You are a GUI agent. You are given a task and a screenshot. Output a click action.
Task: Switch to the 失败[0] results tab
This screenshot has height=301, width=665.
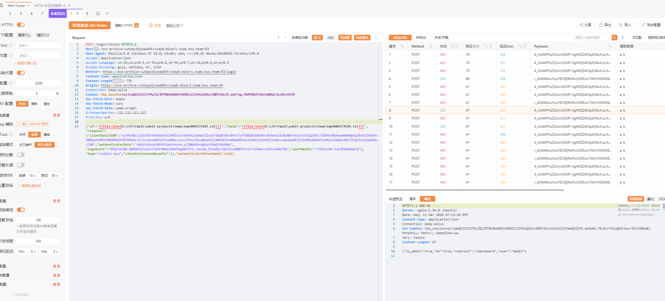(420, 38)
